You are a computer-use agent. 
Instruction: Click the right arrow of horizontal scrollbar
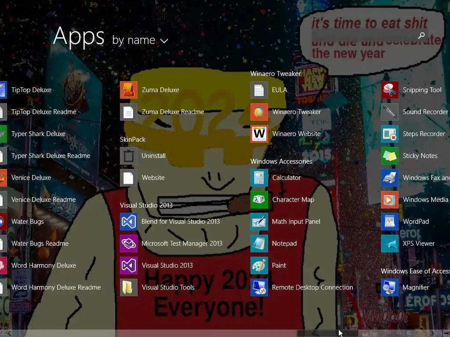click(433, 333)
